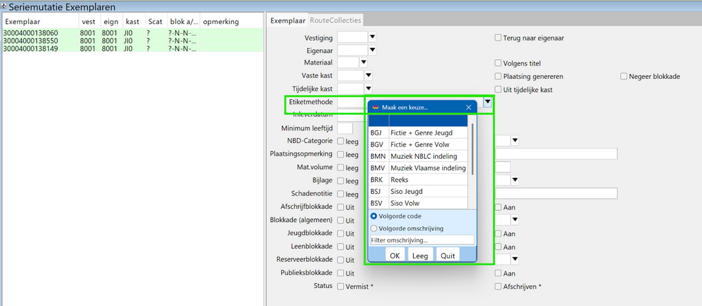Tick the 'Negeer blokkade' checkbox
Viewport: 702px width, 306px height.
coord(624,76)
